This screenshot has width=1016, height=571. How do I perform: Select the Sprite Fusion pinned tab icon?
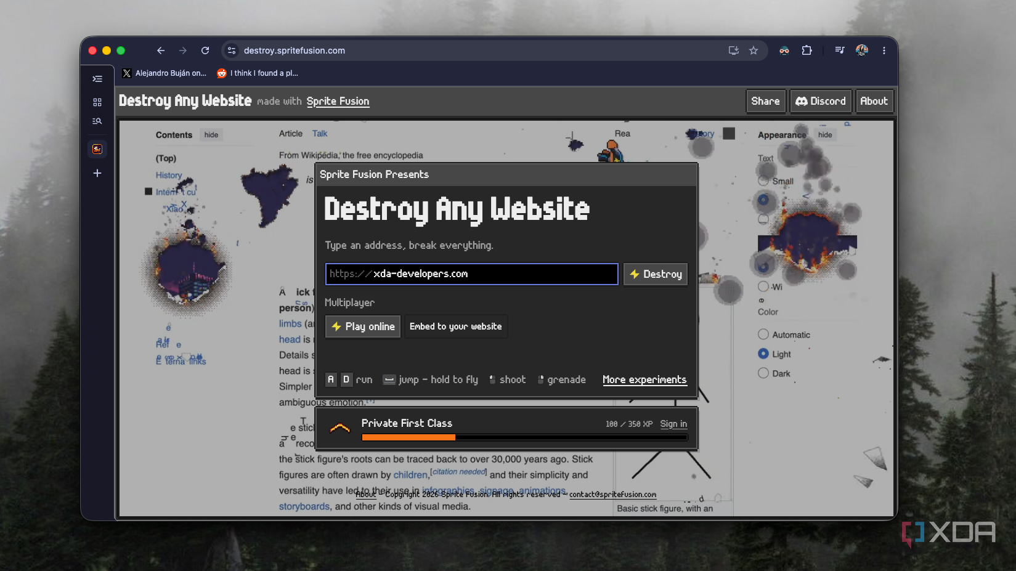click(97, 149)
